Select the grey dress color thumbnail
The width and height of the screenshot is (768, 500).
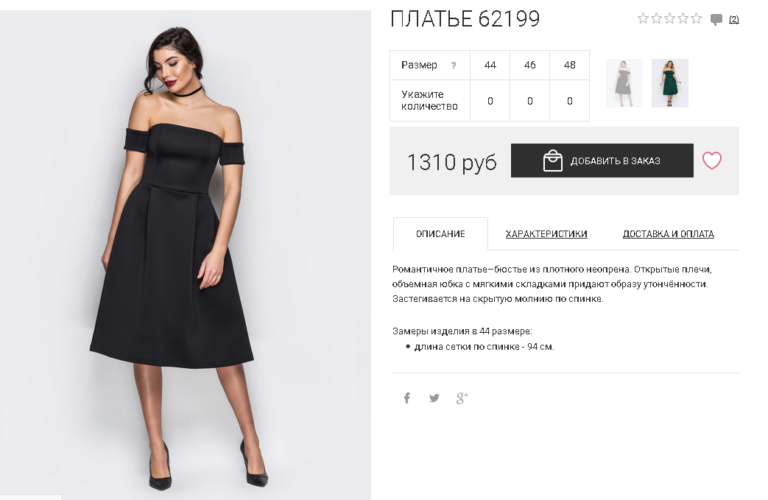coord(624,83)
